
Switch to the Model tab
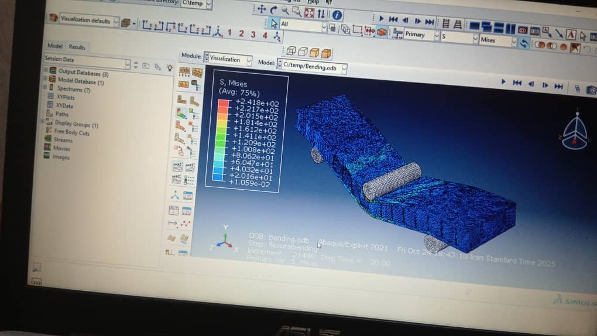(x=54, y=46)
